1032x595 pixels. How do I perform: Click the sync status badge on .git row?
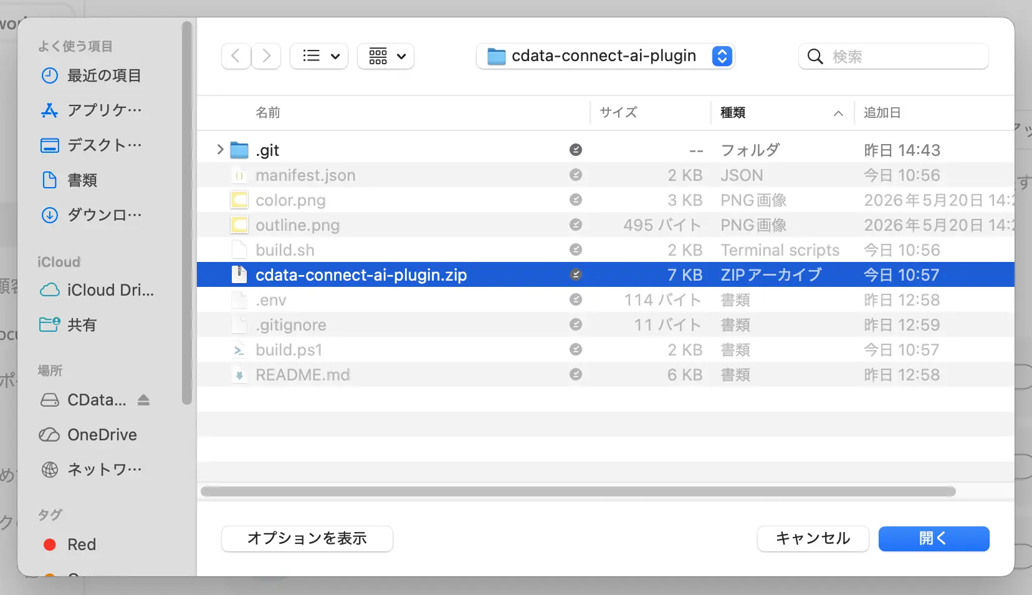(x=576, y=150)
